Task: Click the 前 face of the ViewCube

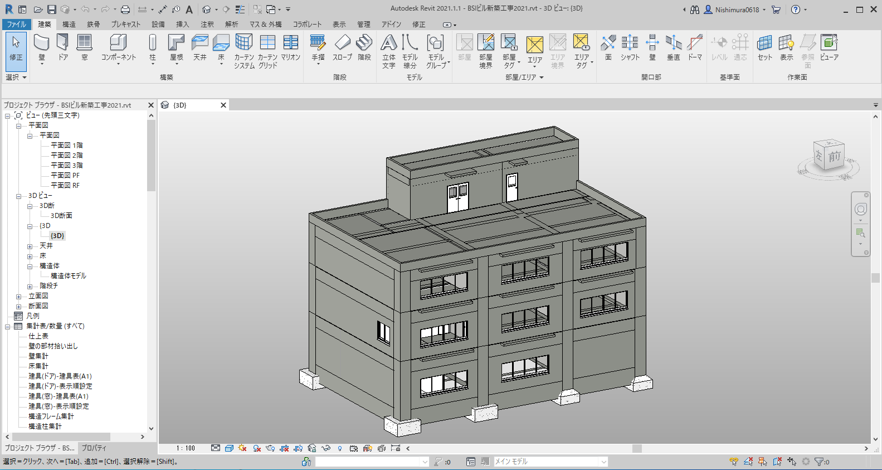Action: click(x=834, y=157)
